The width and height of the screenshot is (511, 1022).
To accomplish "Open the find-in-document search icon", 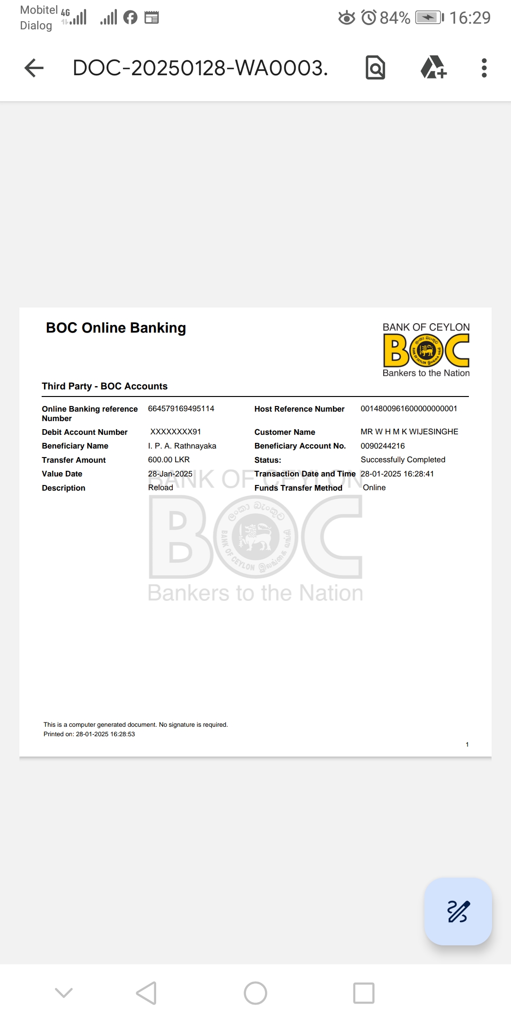I will click(375, 68).
